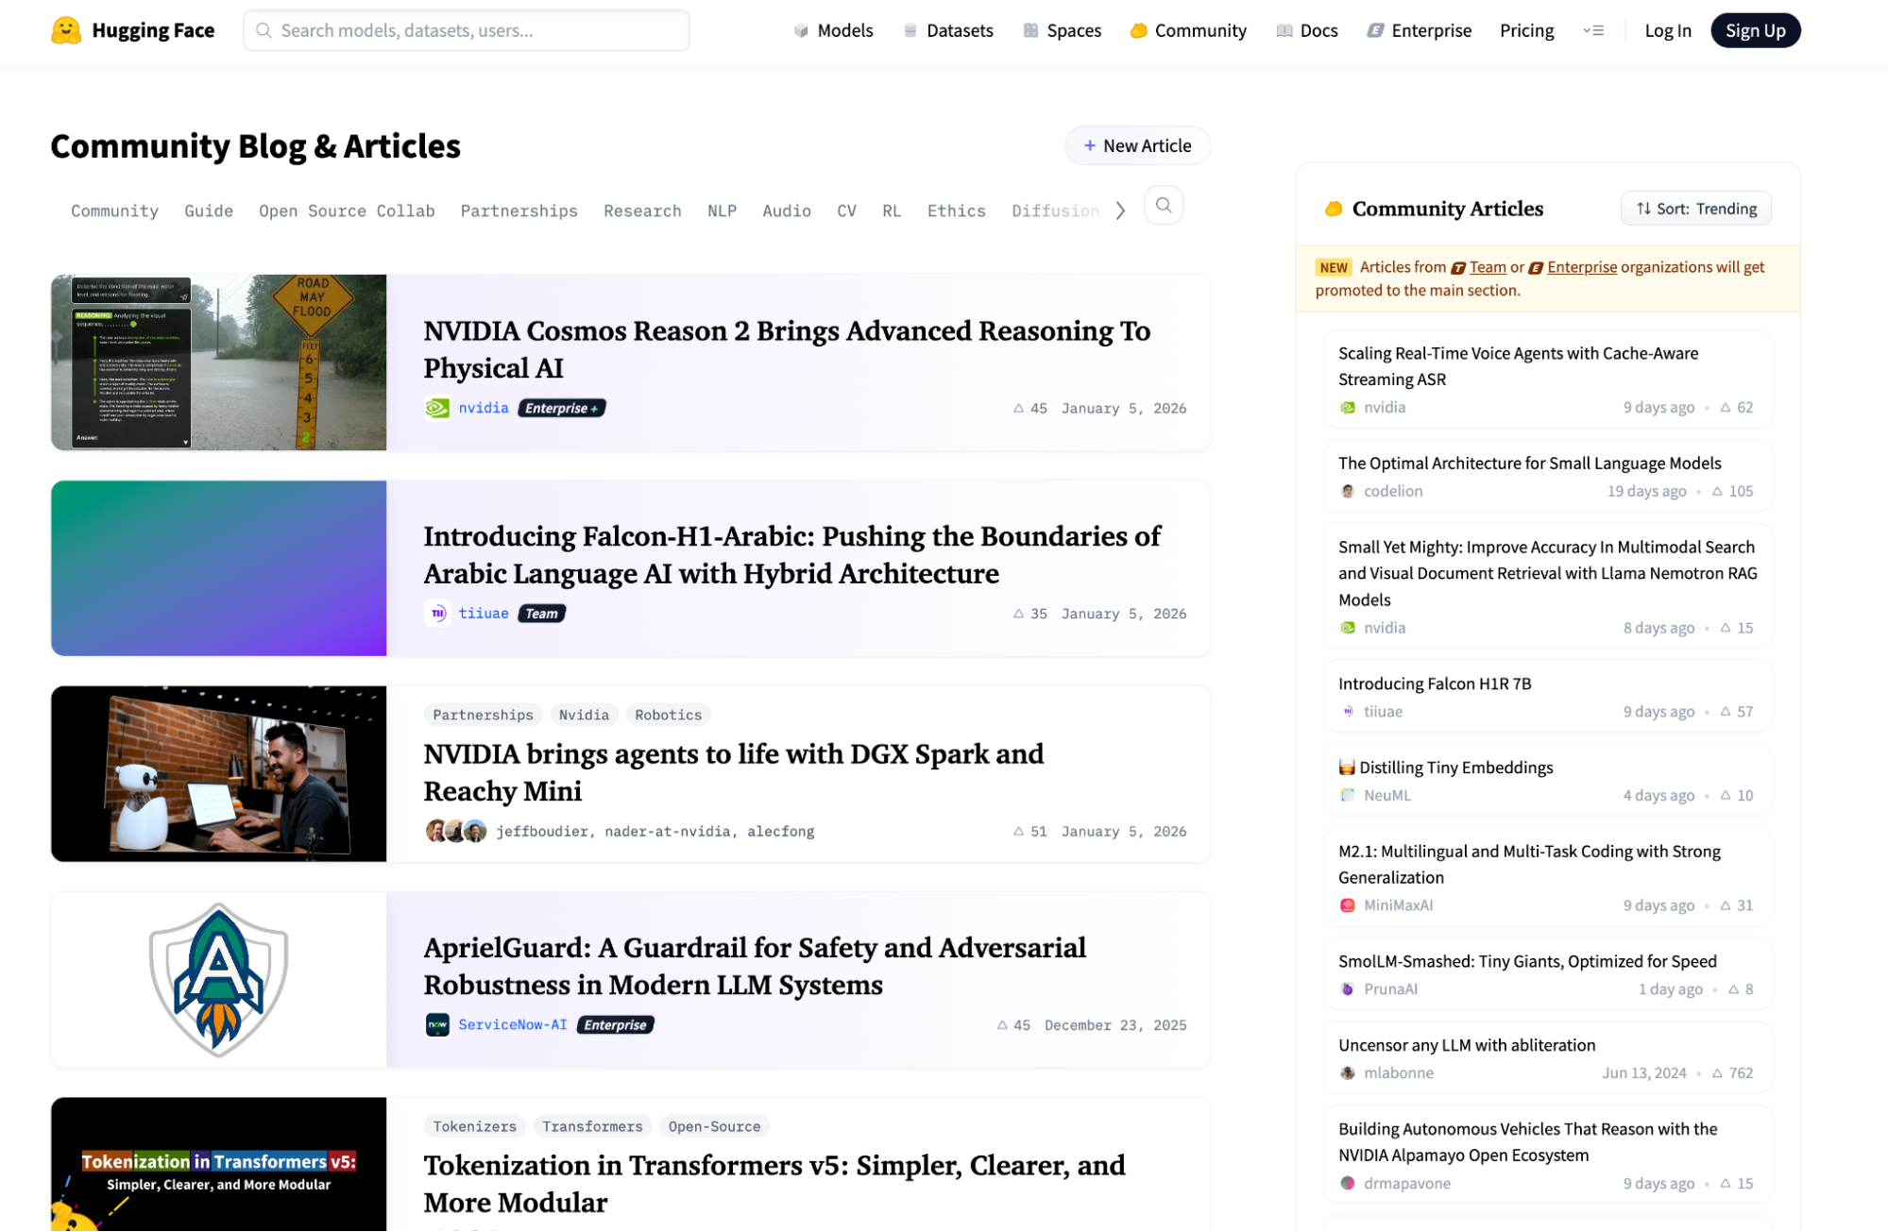Expand the more-options menu next to Pricing
This screenshot has width=1888, height=1232.
tap(1593, 30)
